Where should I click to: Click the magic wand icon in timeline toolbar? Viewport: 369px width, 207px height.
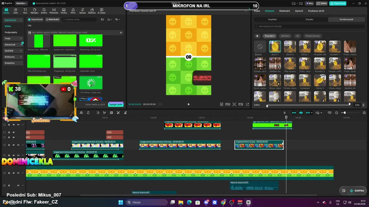click(x=118, y=113)
